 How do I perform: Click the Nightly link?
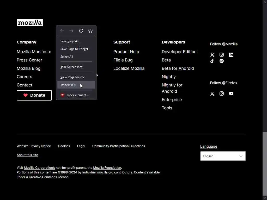tap(169, 77)
